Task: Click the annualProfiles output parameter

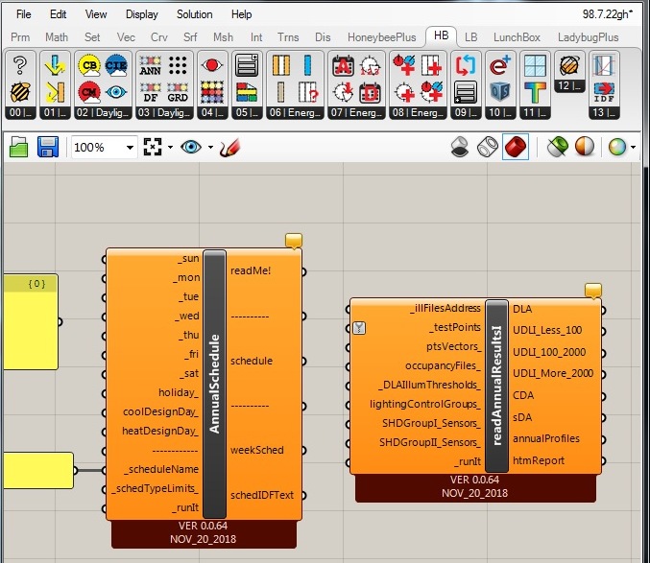Action: click(x=546, y=438)
